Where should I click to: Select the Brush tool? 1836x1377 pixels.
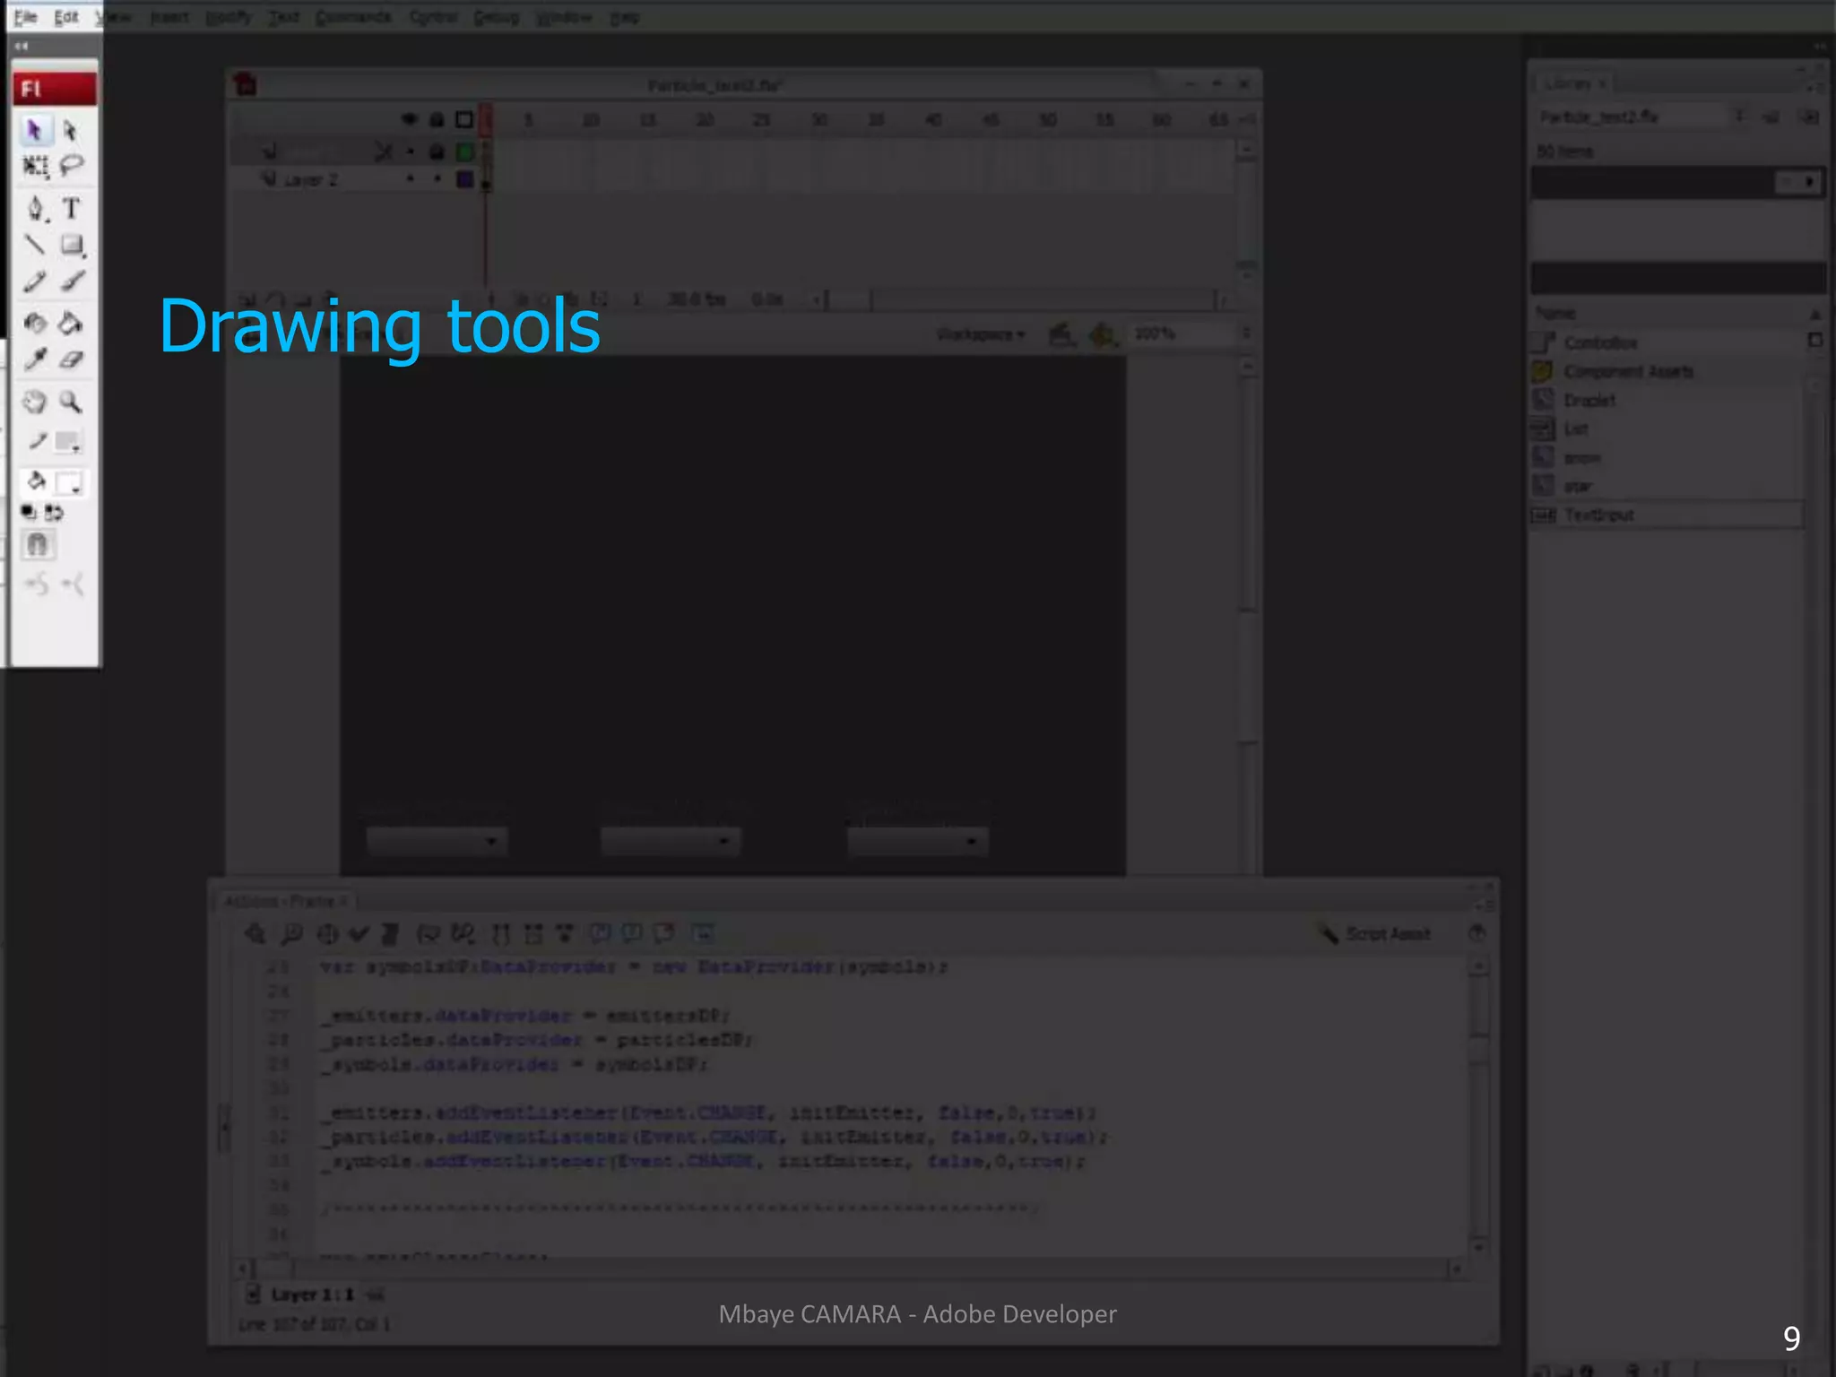point(72,282)
